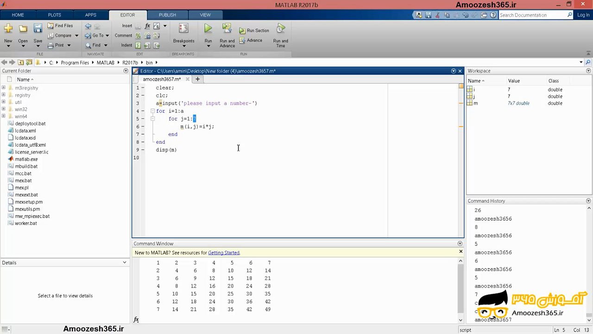The image size is (593, 334).
Task: Click the Open folder icon
Action: click(23, 29)
